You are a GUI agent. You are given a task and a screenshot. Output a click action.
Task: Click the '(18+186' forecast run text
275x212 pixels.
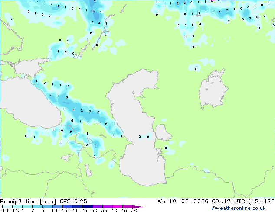coord(262,202)
